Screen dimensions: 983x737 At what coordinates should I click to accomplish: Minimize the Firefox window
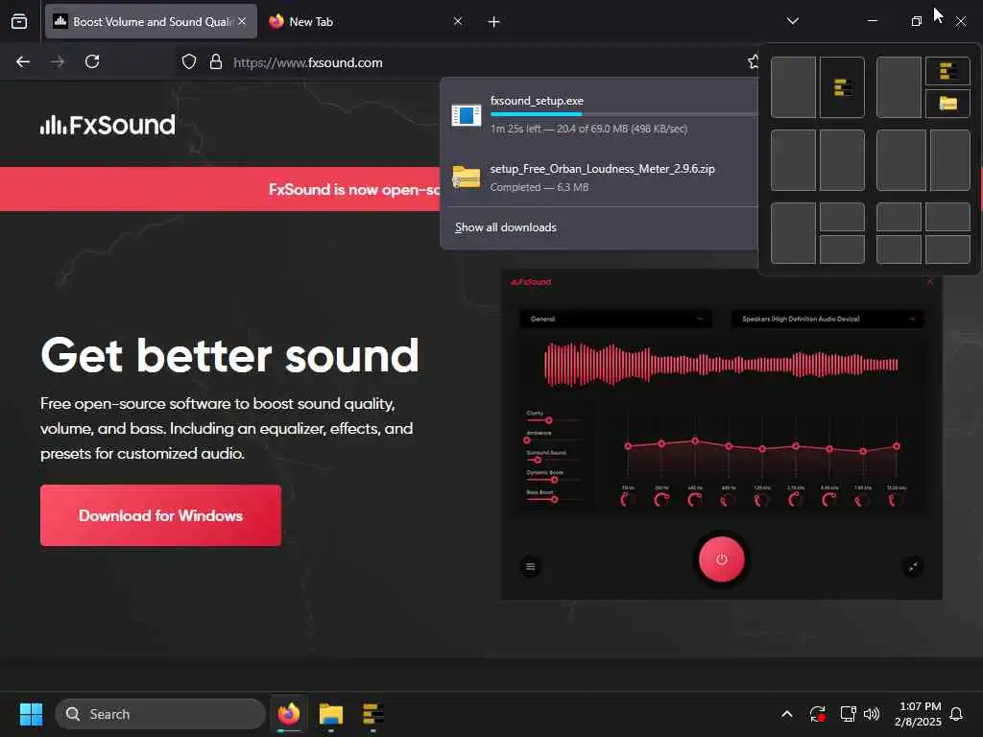tap(872, 21)
